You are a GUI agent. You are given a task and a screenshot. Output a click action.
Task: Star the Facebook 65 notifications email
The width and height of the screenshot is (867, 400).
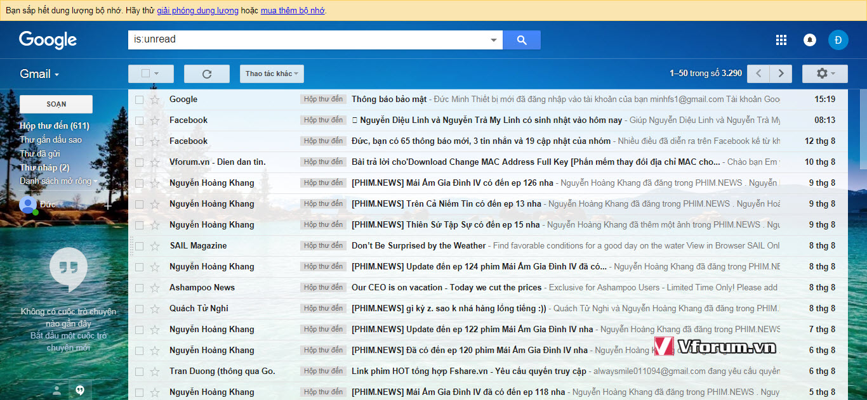click(155, 141)
